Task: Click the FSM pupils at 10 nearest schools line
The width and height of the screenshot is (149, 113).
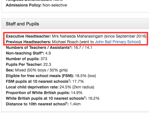Action: [45, 81]
